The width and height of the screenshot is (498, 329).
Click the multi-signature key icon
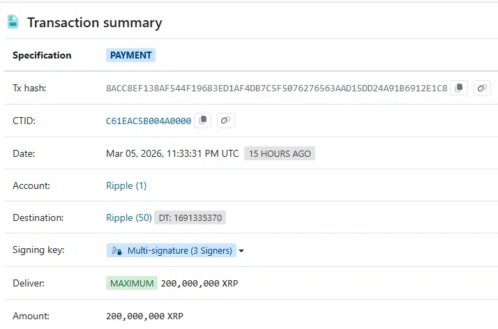[x=116, y=250]
